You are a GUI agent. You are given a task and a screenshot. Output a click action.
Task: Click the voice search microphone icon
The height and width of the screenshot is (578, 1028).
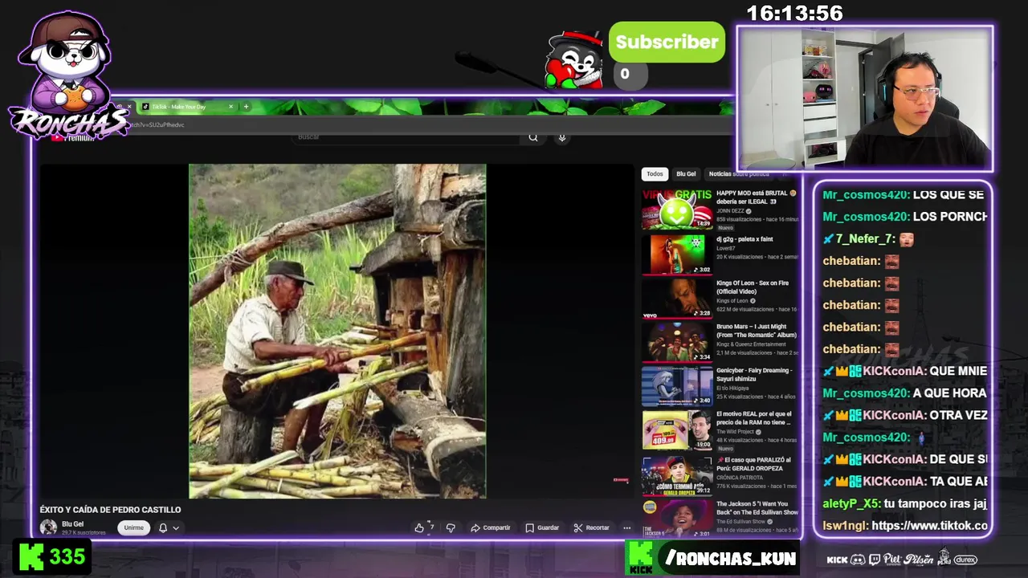[x=562, y=137]
